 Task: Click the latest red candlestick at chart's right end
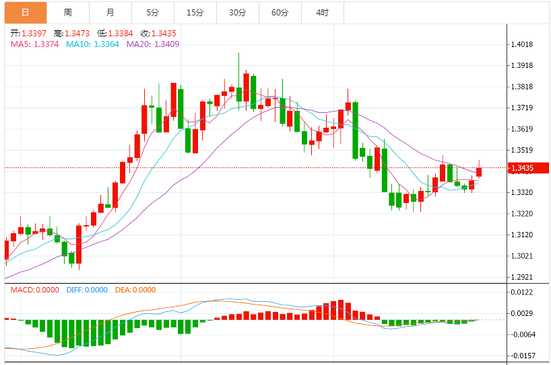(479, 172)
